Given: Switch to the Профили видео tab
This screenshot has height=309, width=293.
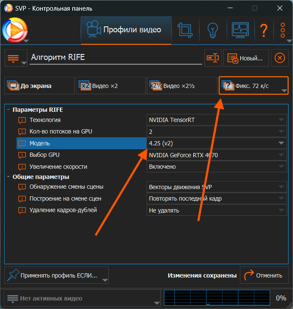Looking at the screenshot, I should tap(126, 30).
